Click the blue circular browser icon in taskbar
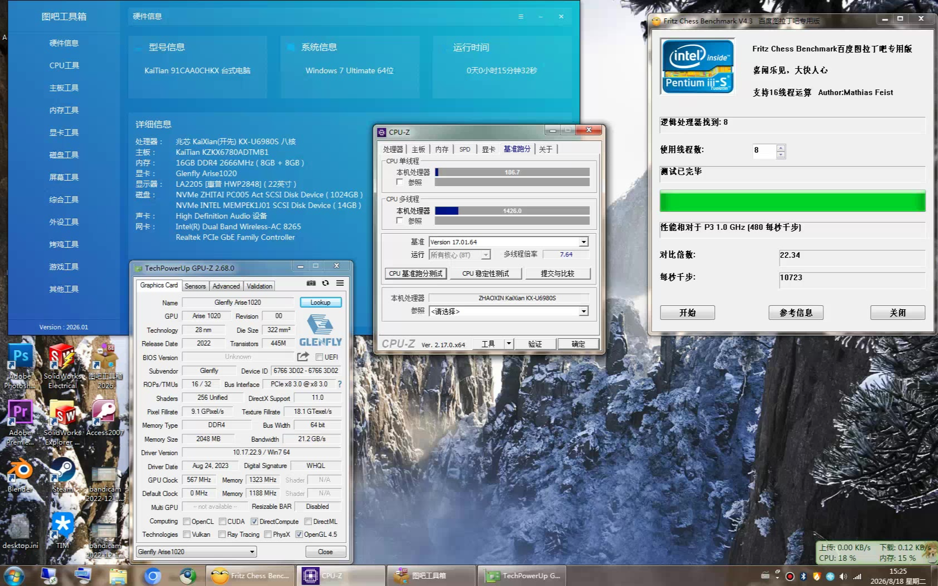 coord(152,575)
